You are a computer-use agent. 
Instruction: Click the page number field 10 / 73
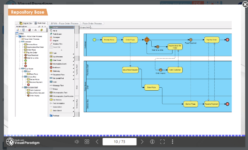pos(119,142)
